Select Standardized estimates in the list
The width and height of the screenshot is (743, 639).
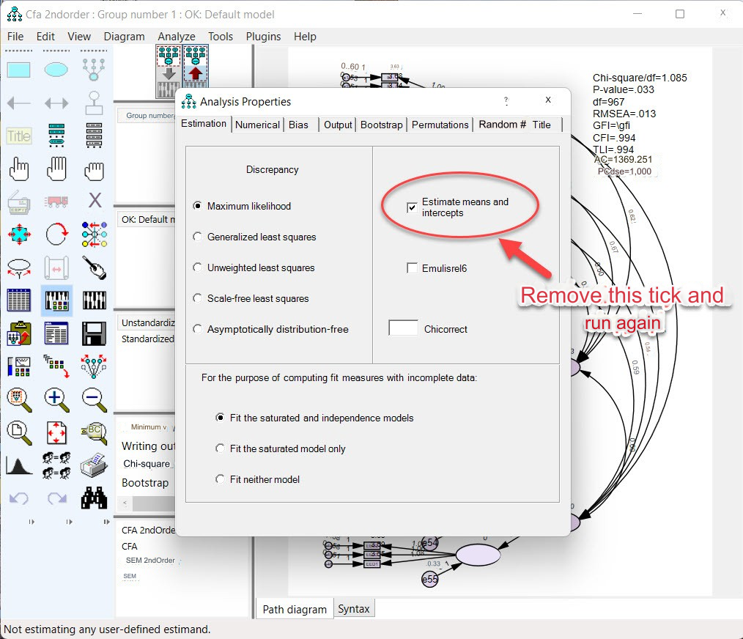[148, 339]
